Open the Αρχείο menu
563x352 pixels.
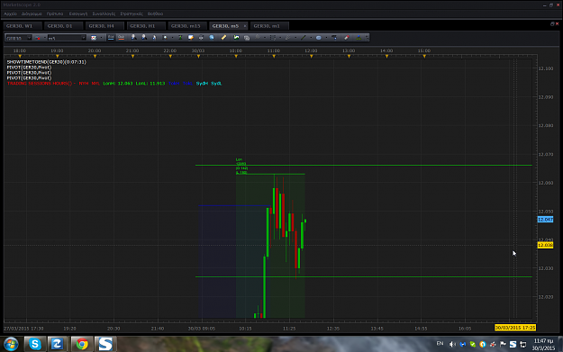point(10,14)
